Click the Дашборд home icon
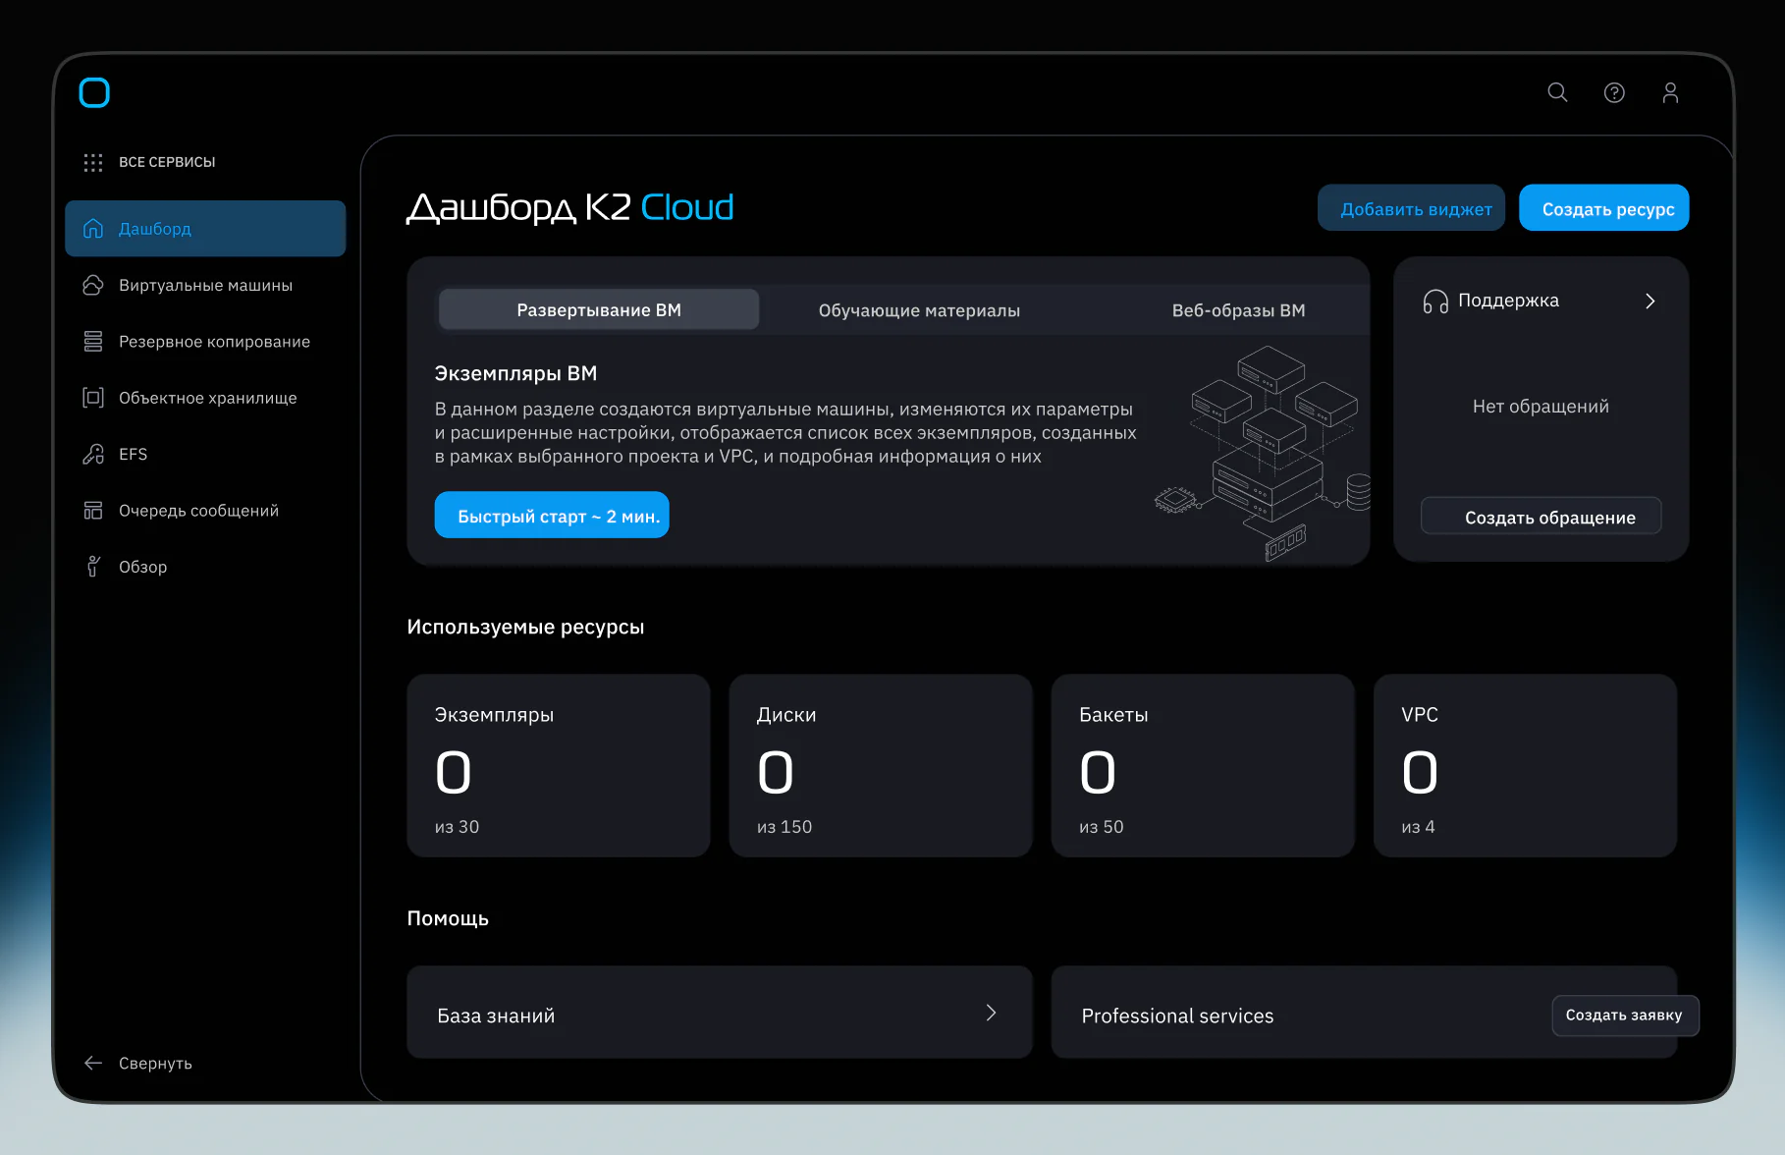This screenshot has width=1785, height=1155. point(93,229)
